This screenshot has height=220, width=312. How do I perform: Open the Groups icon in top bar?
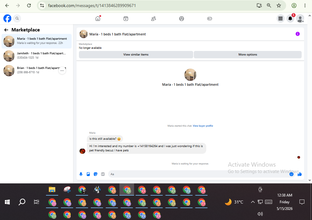click(182, 19)
